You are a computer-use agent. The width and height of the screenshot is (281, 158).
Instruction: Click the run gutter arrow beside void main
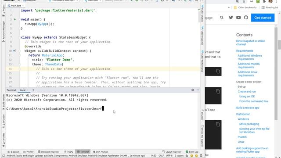[x=14, y=19]
